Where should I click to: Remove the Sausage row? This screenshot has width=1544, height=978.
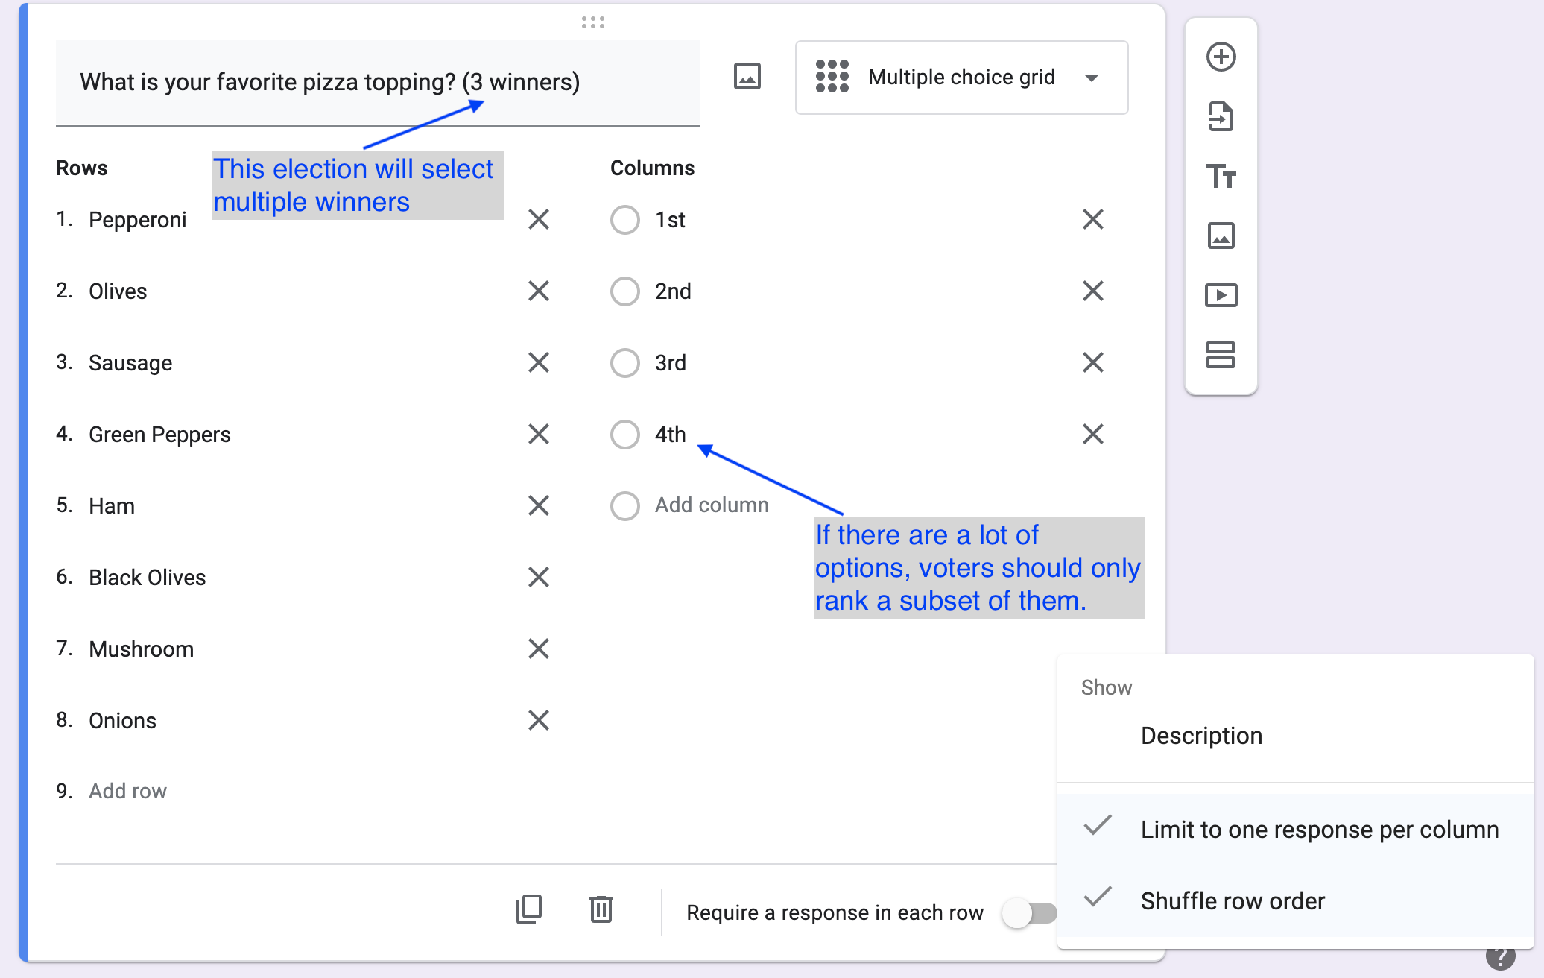[538, 363]
